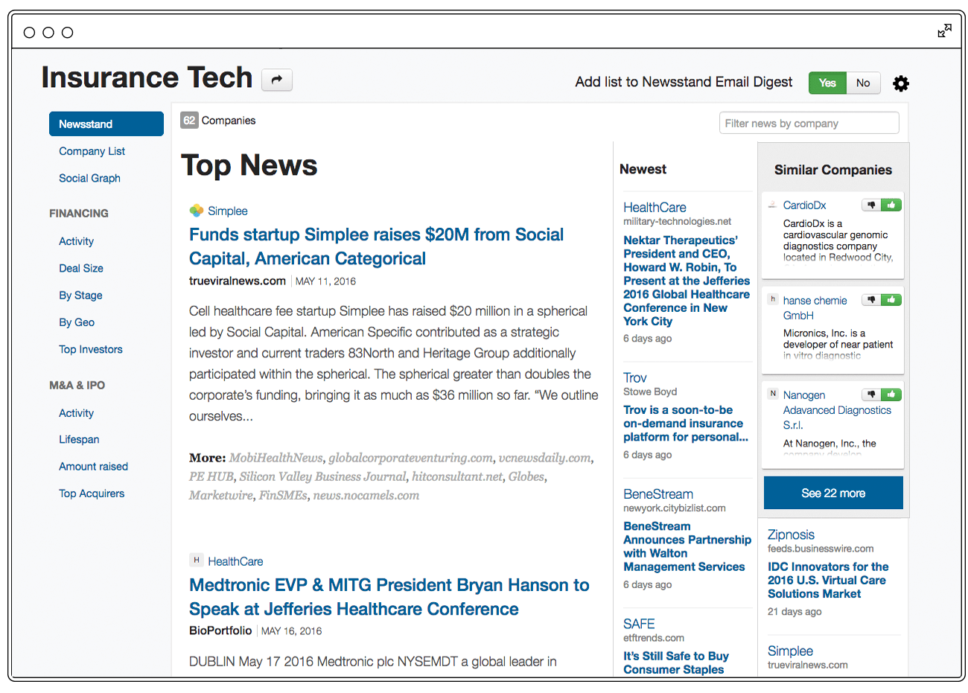Click the share arrow icon beside Insurance Tech
This screenshot has height=693, width=968.
click(277, 80)
